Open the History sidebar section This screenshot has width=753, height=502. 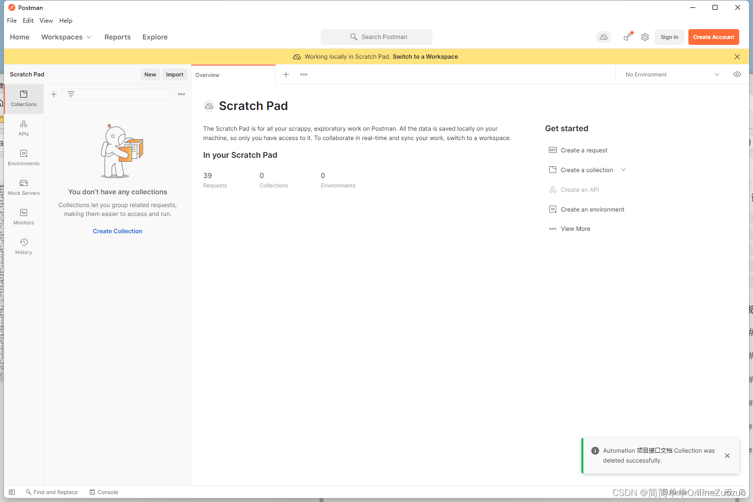tap(24, 247)
